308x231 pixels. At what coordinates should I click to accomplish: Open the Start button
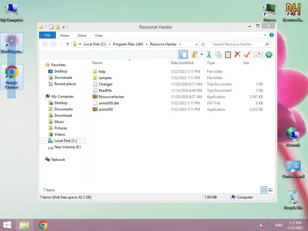click(x=7, y=225)
